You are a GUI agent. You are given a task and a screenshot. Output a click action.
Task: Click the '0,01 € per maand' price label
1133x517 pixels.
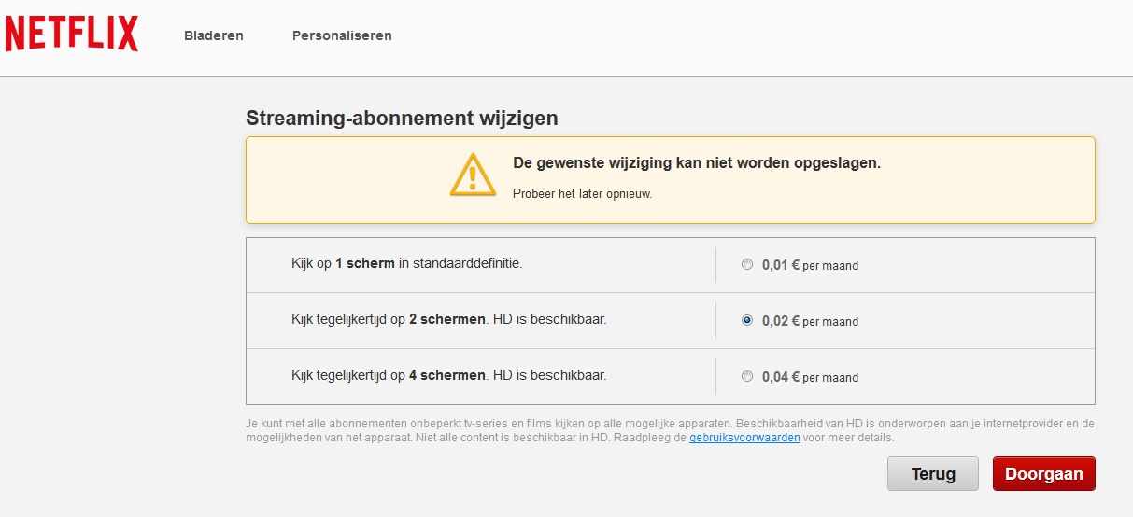(x=810, y=265)
